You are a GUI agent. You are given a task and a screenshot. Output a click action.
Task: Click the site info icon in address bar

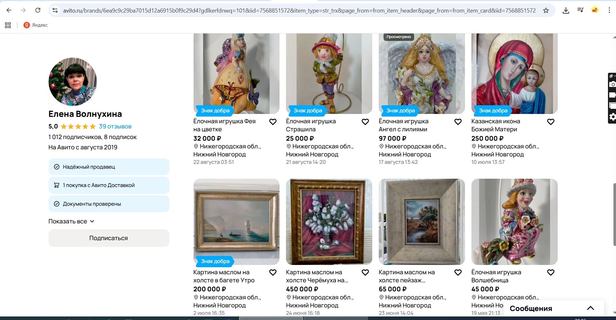[x=55, y=10]
